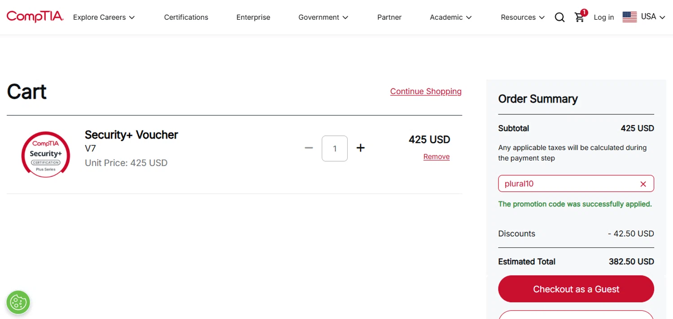
Task: Click the Subtotal label
Action: (514, 129)
